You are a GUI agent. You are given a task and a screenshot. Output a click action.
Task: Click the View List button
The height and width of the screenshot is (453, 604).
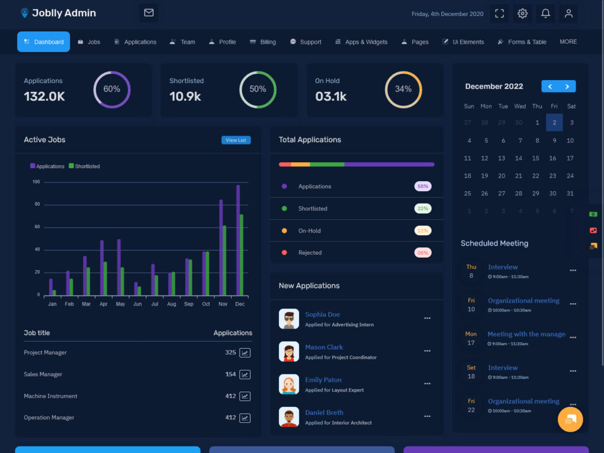pyautogui.click(x=236, y=140)
